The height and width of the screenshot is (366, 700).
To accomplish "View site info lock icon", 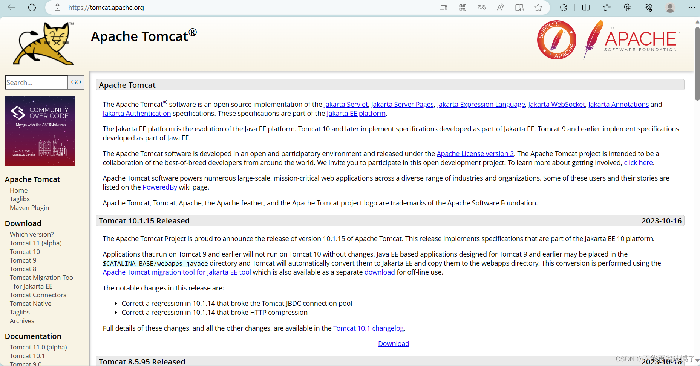I will tap(57, 8).
